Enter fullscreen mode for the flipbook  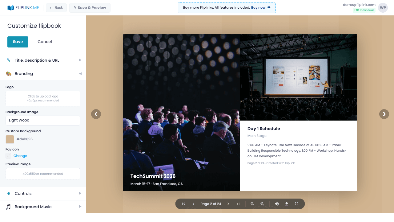coord(296,204)
